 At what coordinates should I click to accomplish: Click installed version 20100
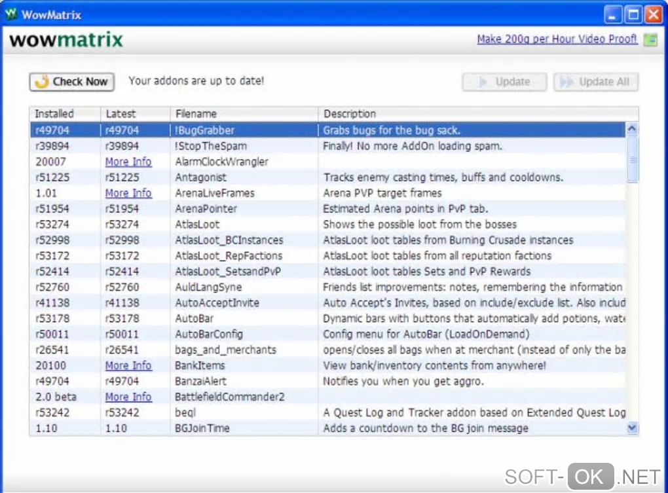[50, 366]
